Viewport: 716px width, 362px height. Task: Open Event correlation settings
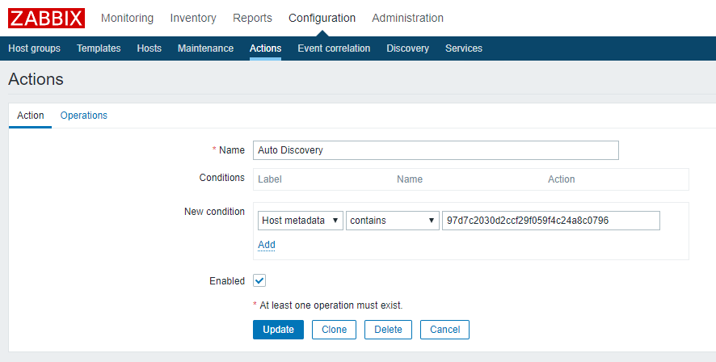point(334,48)
